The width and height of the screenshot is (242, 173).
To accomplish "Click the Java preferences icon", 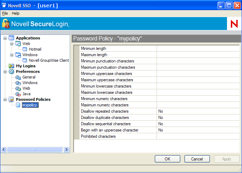I will click(18, 94).
